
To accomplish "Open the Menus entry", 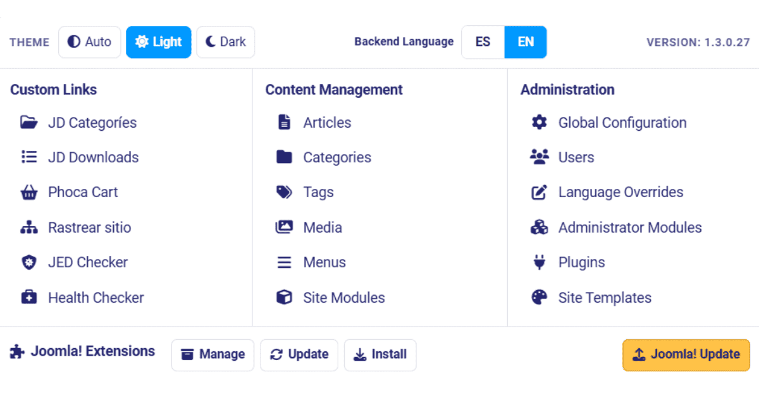I will (x=324, y=262).
